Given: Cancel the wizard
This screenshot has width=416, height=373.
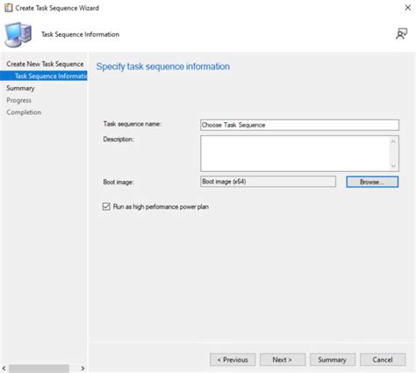Looking at the screenshot, I should pyautogui.click(x=383, y=360).
